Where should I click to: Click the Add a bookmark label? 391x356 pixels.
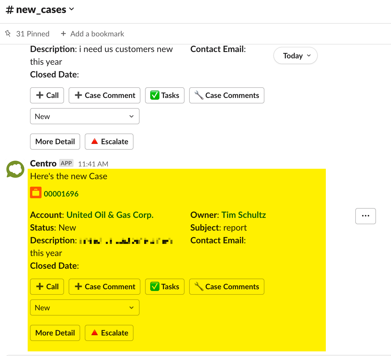(x=97, y=34)
